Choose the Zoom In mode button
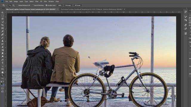The width and height of the screenshot is (191, 107). click(10, 5)
